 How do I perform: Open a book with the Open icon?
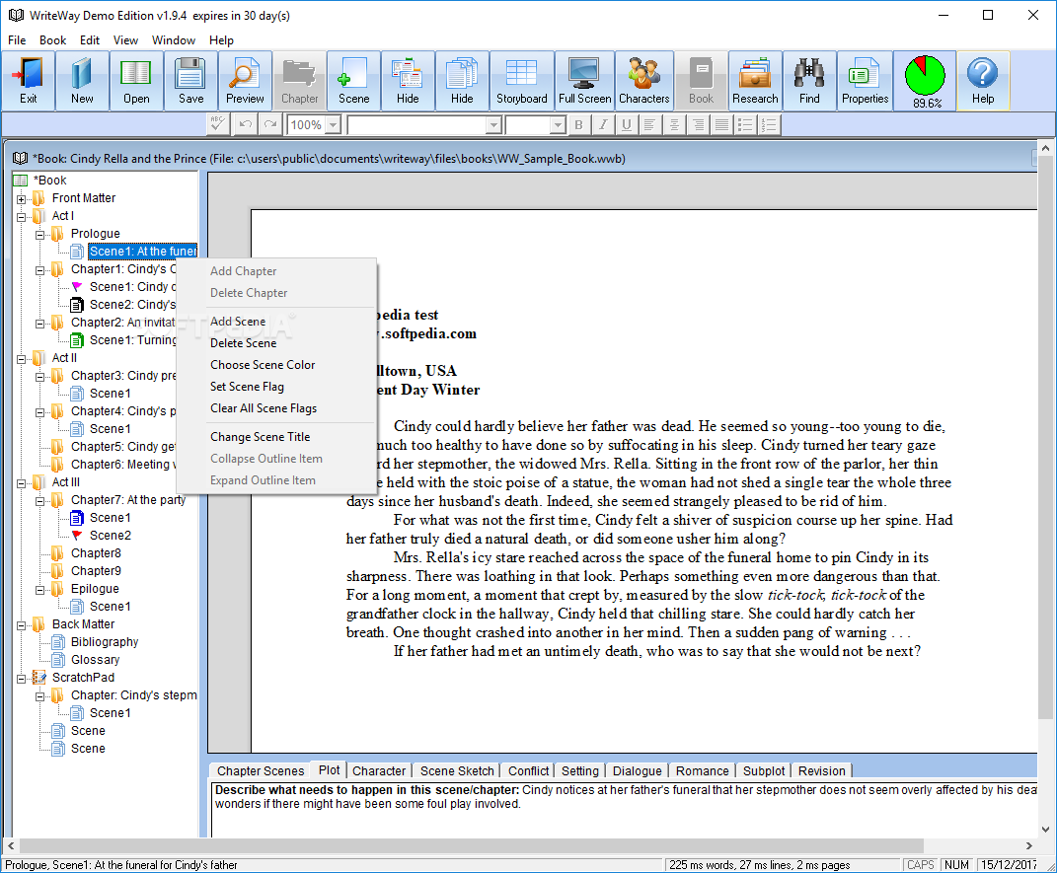(x=136, y=81)
